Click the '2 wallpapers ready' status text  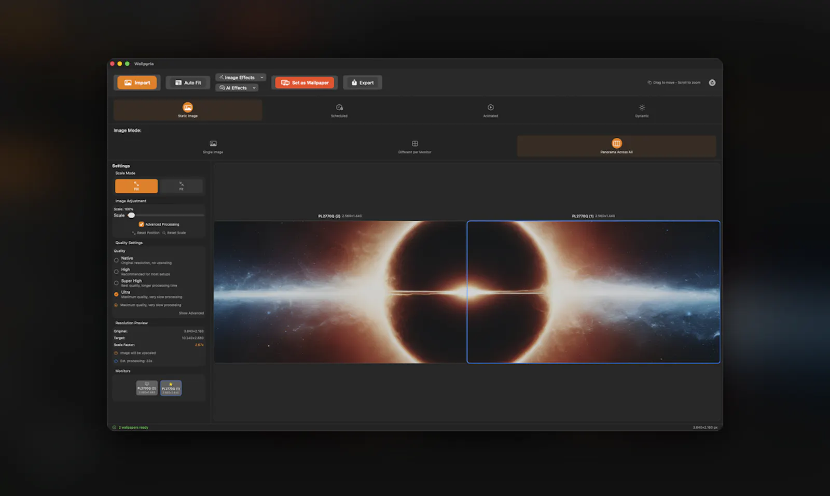[133, 428]
